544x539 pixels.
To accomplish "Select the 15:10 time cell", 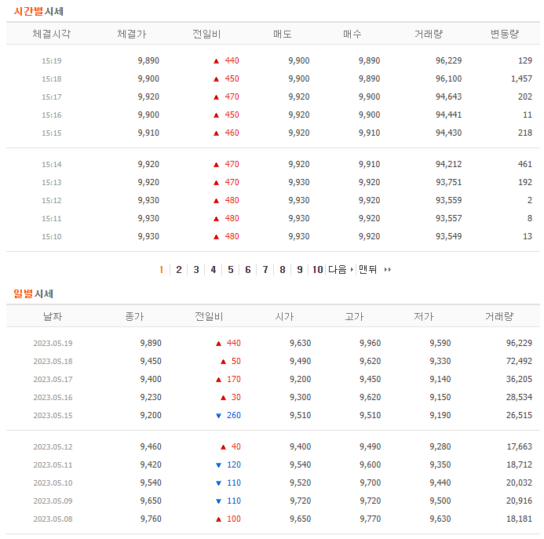I will (x=51, y=236).
